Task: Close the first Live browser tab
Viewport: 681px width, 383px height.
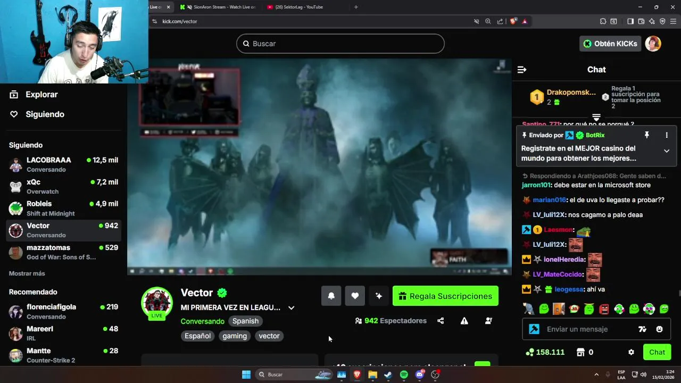Action: pos(169,7)
